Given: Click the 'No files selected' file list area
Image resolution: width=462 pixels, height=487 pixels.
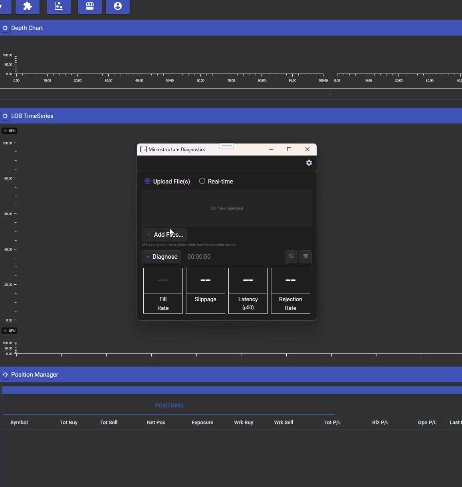Looking at the screenshot, I should tap(227, 208).
